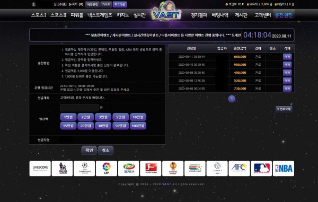
Task: Click the LFP league logo
Action: (107, 169)
